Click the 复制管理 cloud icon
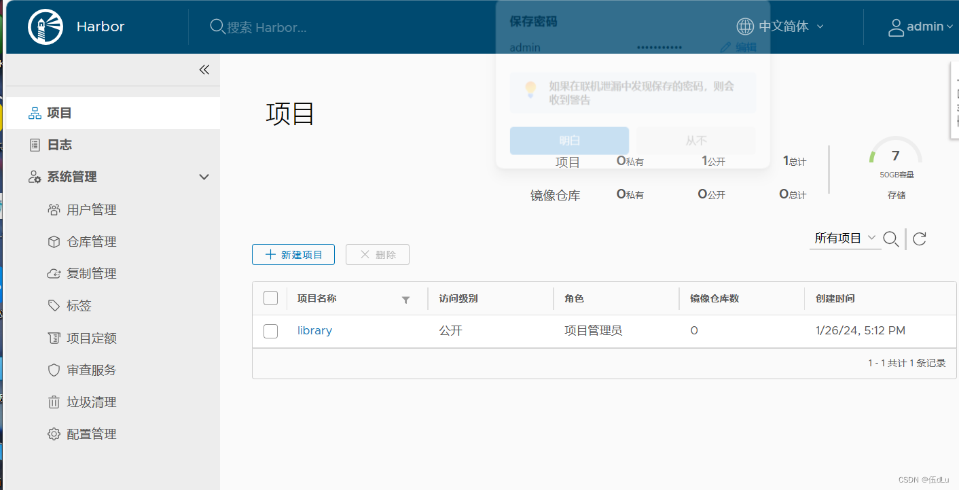Image resolution: width=959 pixels, height=490 pixels. click(x=54, y=274)
